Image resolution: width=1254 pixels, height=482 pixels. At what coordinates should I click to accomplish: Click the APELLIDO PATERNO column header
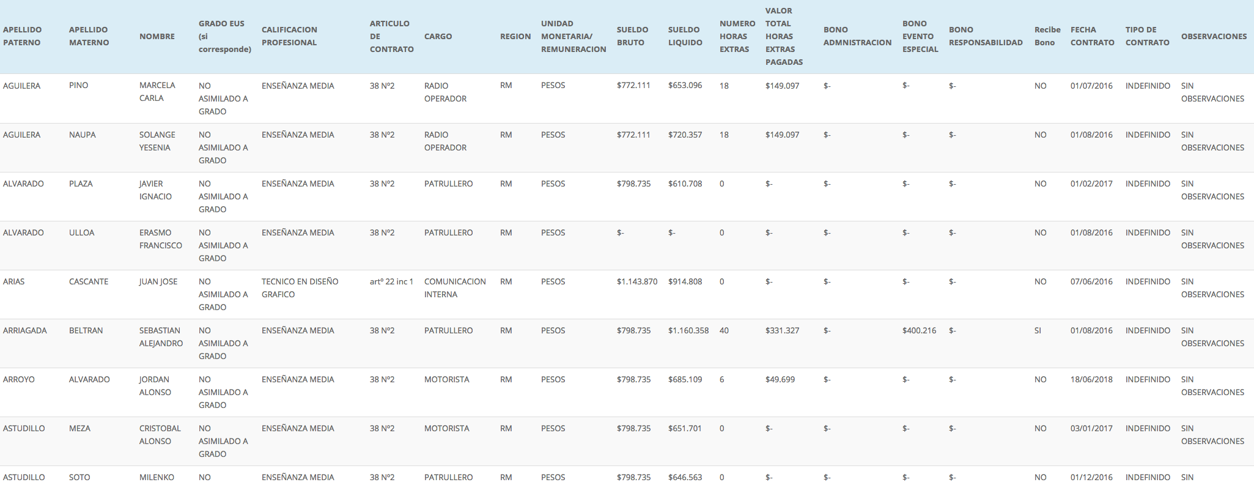click(23, 36)
